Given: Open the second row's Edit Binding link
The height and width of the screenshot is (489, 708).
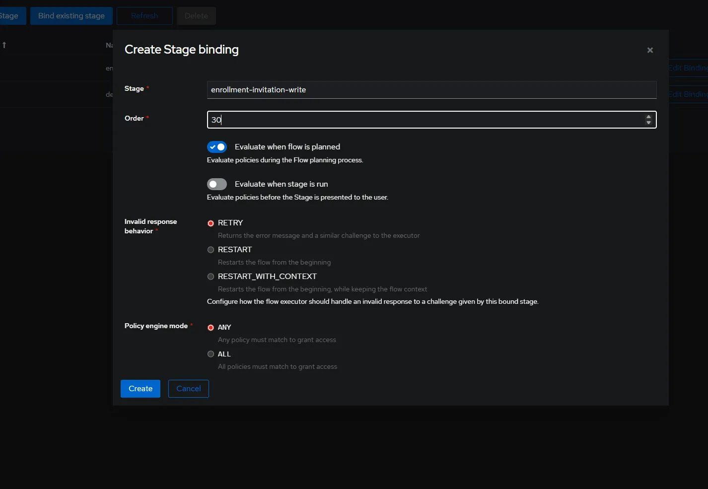Looking at the screenshot, I should pos(688,94).
